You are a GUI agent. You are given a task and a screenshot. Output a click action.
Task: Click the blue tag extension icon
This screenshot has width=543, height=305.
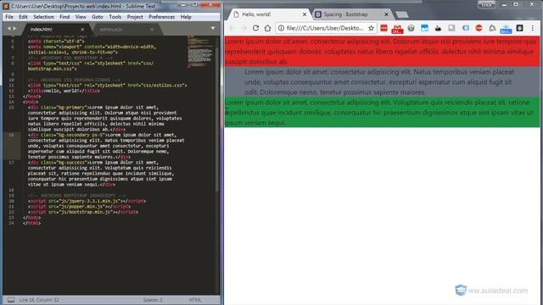click(466, 28)
